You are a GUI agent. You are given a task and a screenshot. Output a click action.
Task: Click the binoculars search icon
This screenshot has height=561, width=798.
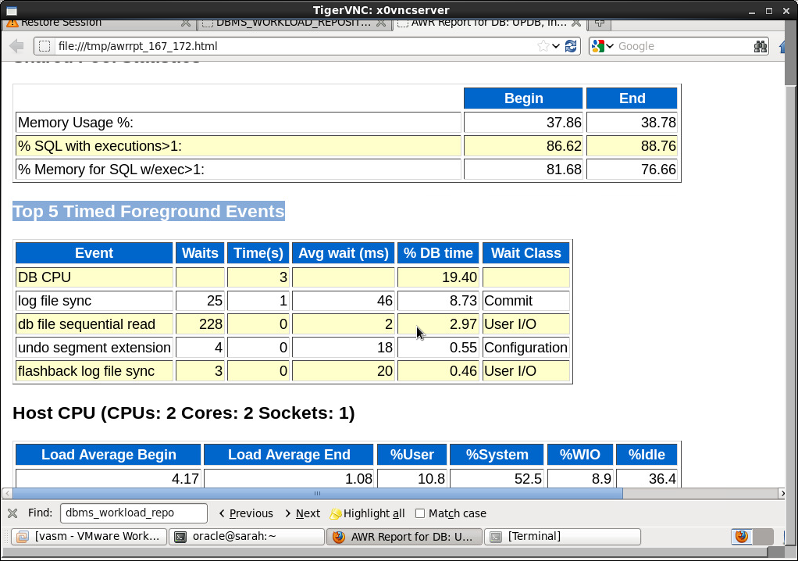761,46
